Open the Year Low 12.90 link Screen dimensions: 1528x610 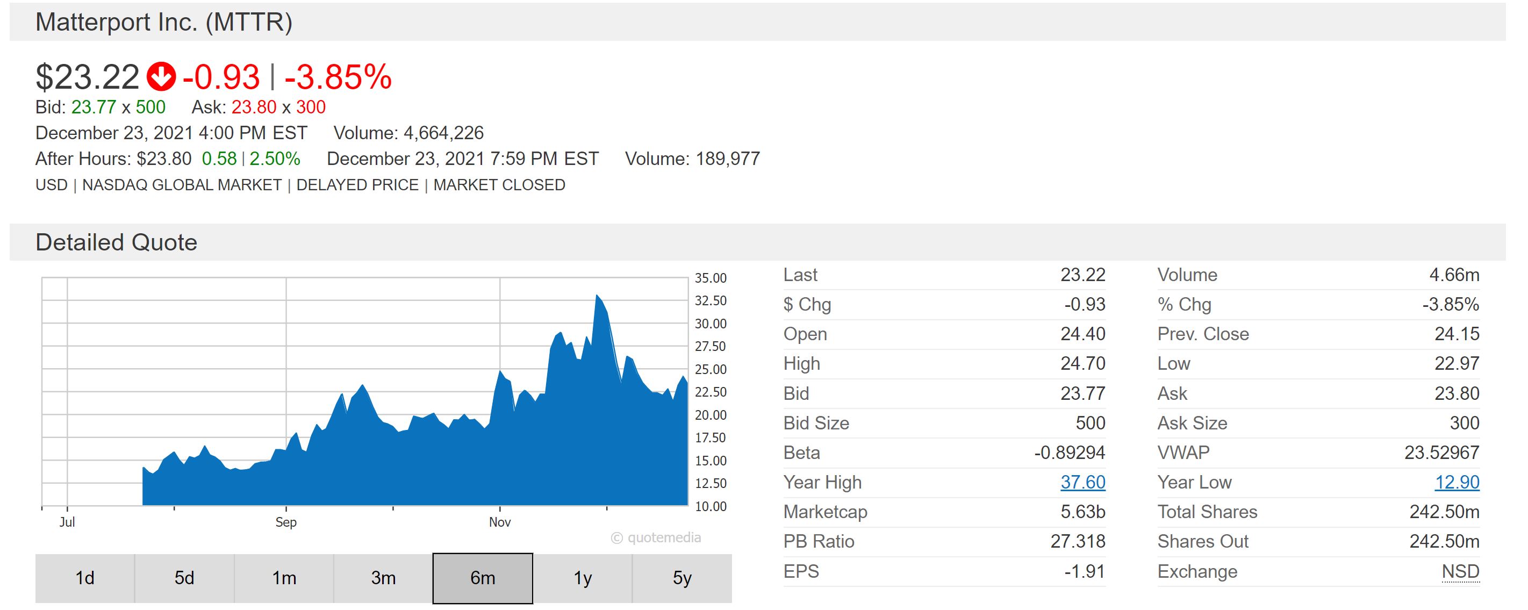tap(1457, 483)
